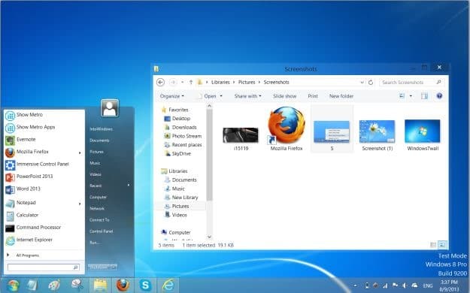The height and width of the screenshot is (293, 470).
Task: Open the Organize dropdown in Explorer
Action: pos(172,96)
